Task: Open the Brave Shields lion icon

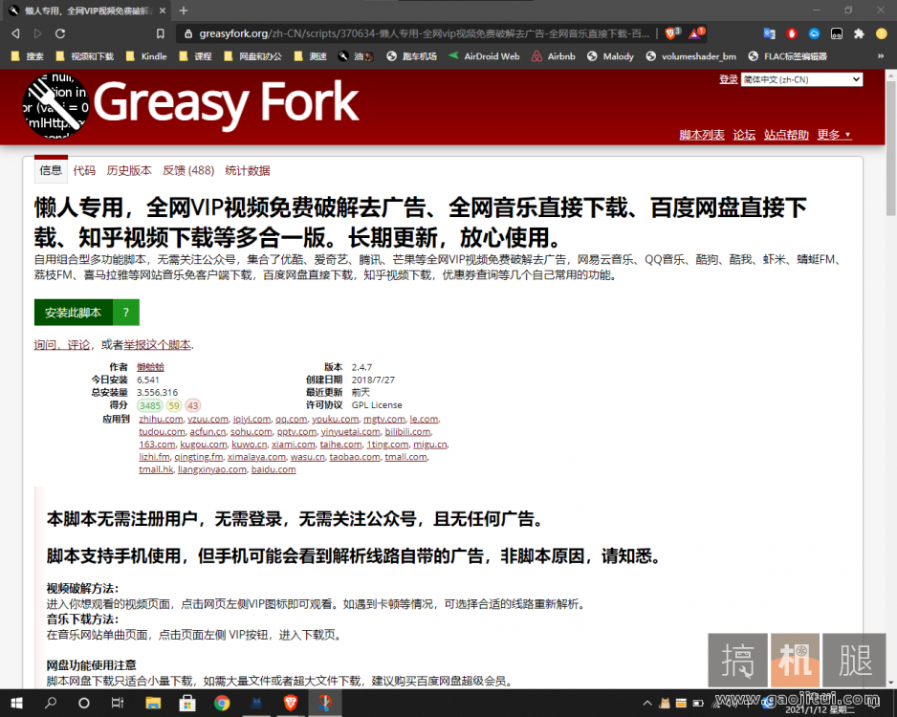Action: click(671, 33)
